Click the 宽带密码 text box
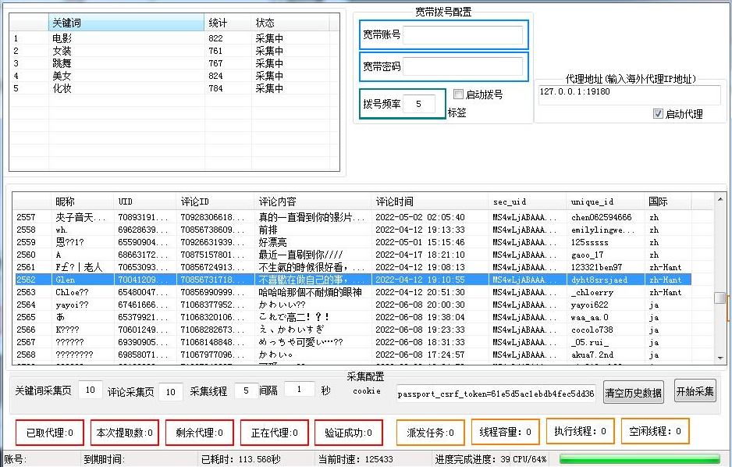Screen dimensions: 732x467 [x=463, y=67]
